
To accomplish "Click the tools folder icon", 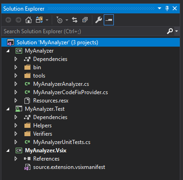I will 27,76.
